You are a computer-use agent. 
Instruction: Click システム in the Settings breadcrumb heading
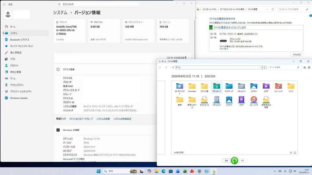coord(60,12)
